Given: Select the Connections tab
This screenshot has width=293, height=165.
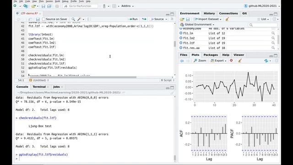Looking at the screenshot, I should (228, 13).
